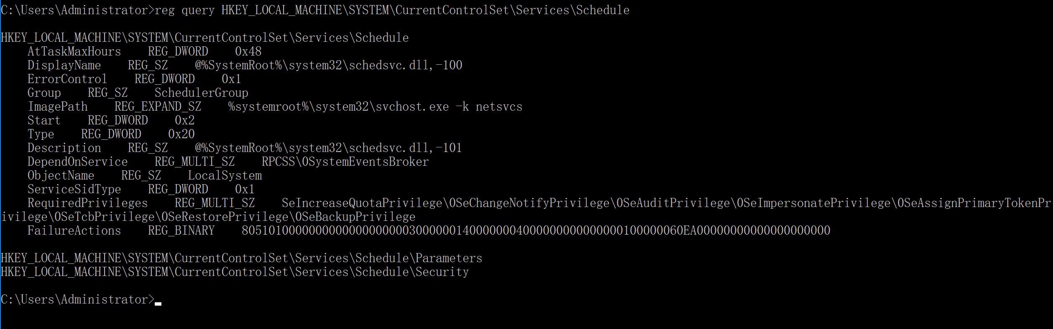Click the ServiceSidType value name

[74, 190]
